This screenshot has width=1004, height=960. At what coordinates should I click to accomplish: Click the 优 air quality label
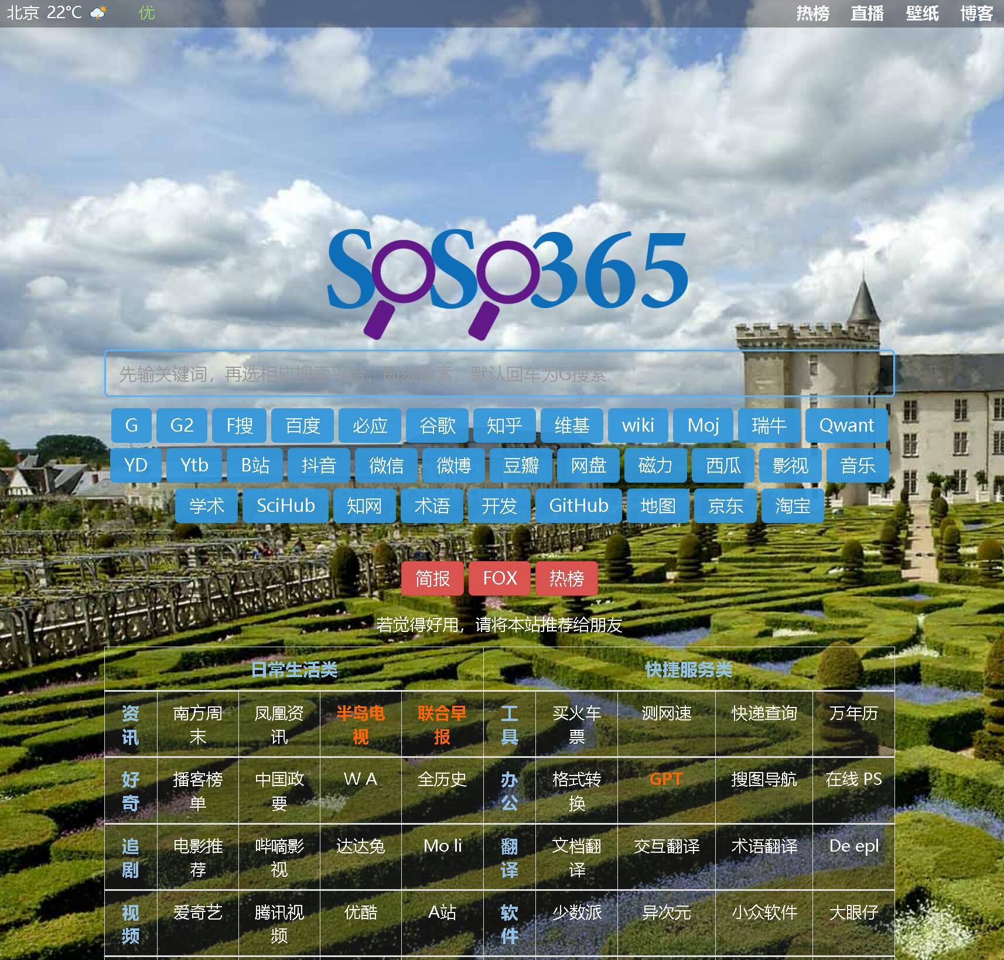[146, 12]
